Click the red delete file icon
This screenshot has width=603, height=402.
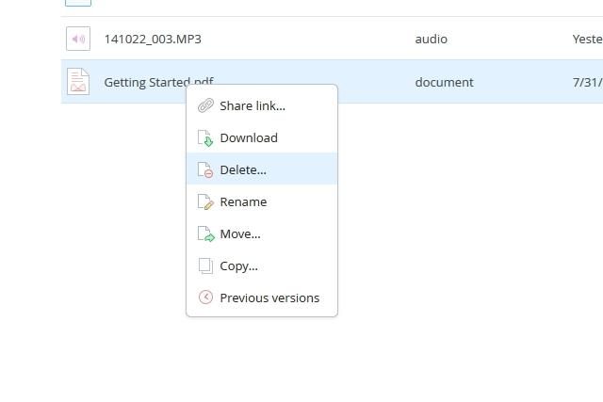click(205, 169)
